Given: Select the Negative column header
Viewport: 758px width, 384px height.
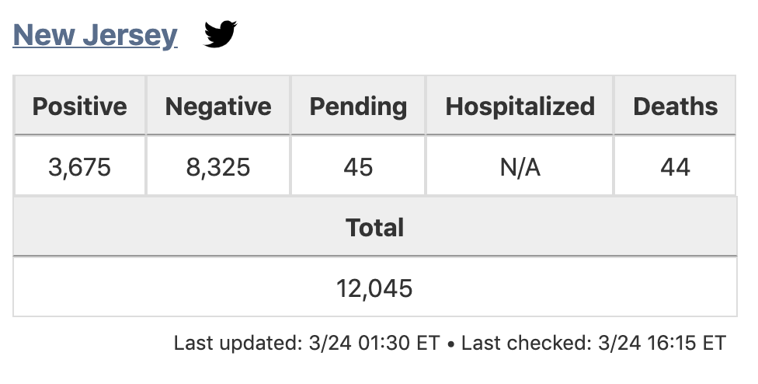Looking at the screenshot, I should point(218,106).
